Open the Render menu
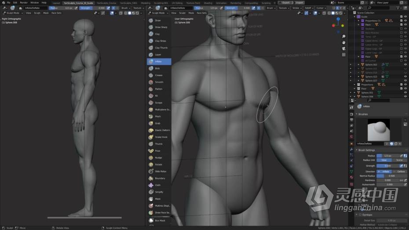 (24, 3)
